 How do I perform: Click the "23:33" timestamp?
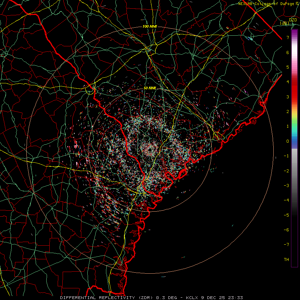click(236, 298)
